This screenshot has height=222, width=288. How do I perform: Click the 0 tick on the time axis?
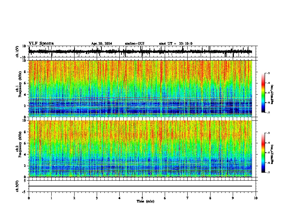pyautogui.click(x=29, y=198)
